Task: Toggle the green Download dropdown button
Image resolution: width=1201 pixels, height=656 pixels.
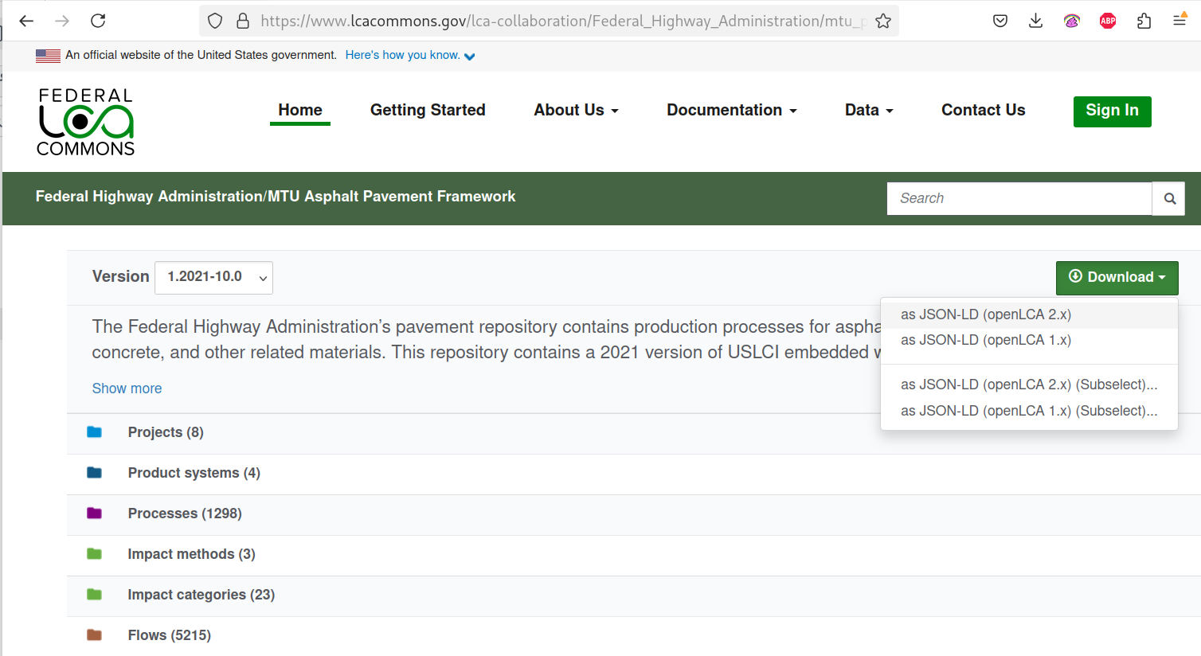Action: point(1117,278)
